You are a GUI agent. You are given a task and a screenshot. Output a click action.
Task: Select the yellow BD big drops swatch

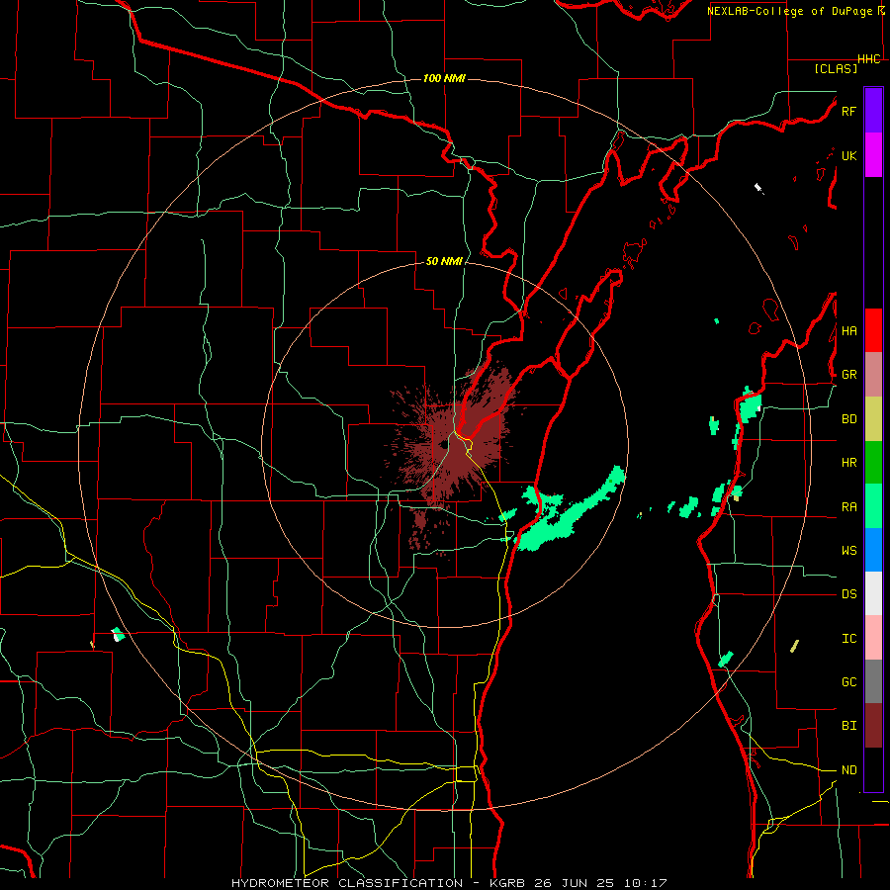(873, 419)
